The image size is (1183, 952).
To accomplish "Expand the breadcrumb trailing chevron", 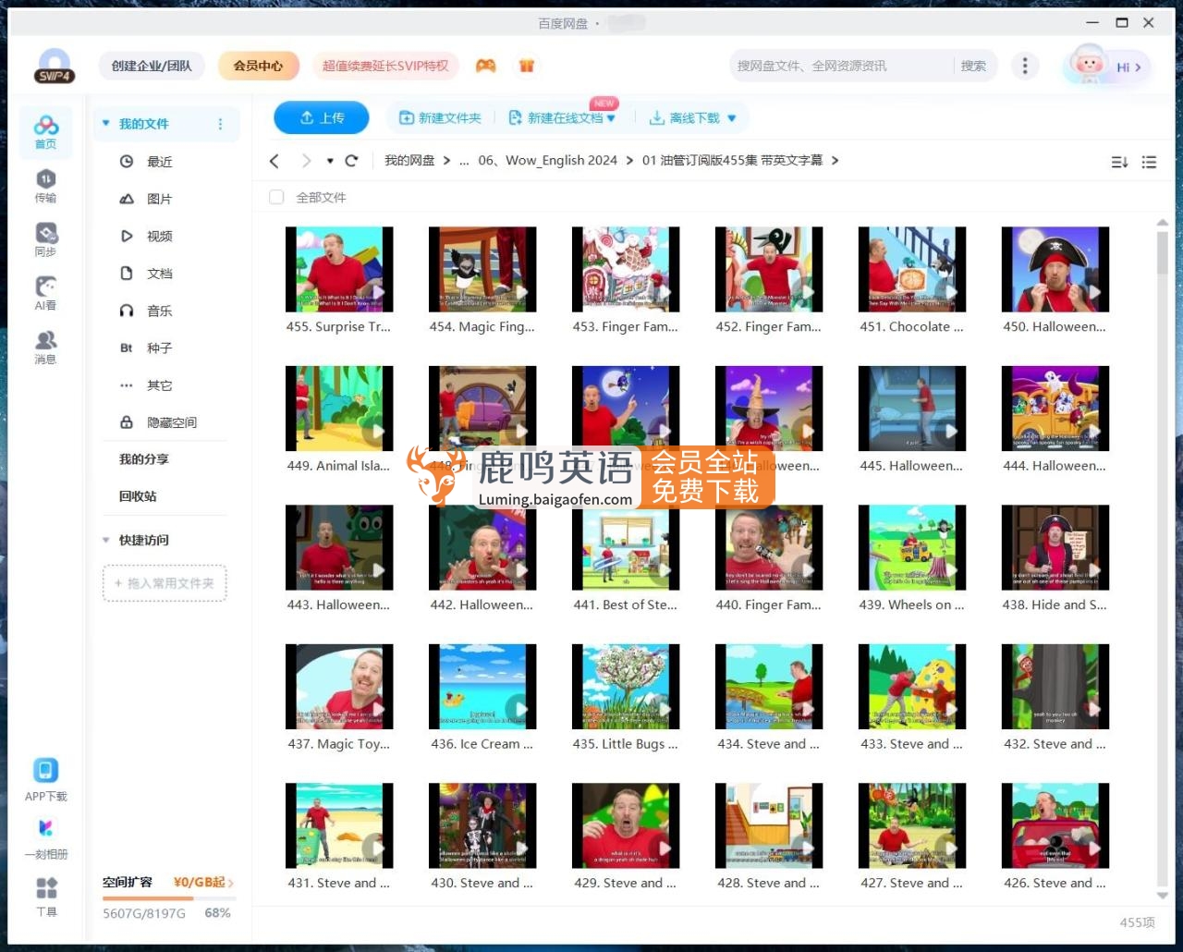I will (x=835, y=161).
